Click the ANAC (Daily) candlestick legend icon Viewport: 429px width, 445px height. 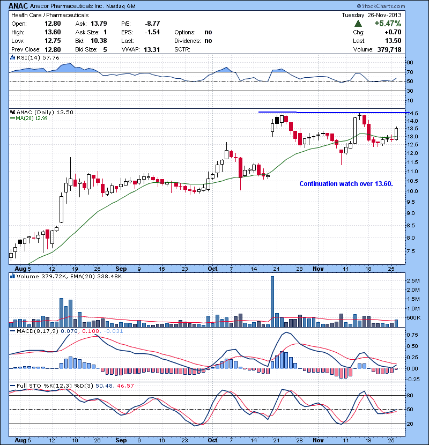pos(12,112)
